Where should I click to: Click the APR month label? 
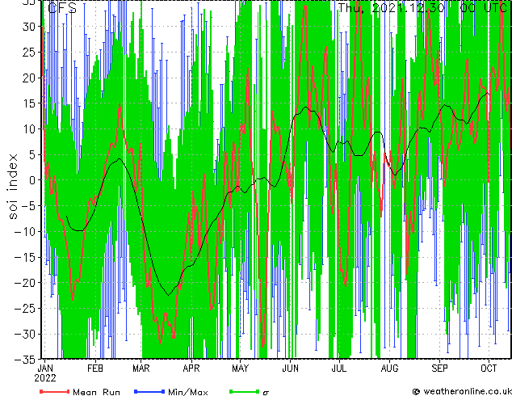[x=191, y=369]
